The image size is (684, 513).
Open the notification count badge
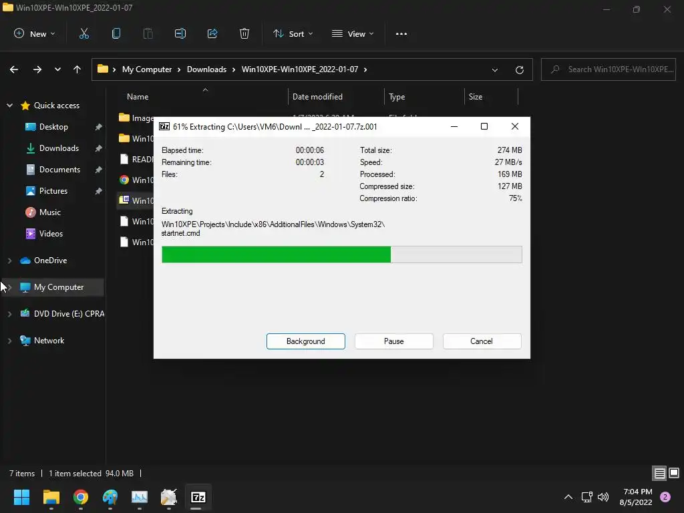[665, 497]
